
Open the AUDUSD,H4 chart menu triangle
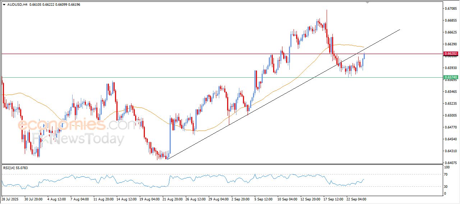coord(4,5)
